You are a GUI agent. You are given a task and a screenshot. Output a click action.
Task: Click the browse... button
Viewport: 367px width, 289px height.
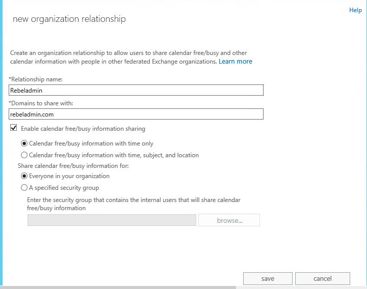(229, 220)
